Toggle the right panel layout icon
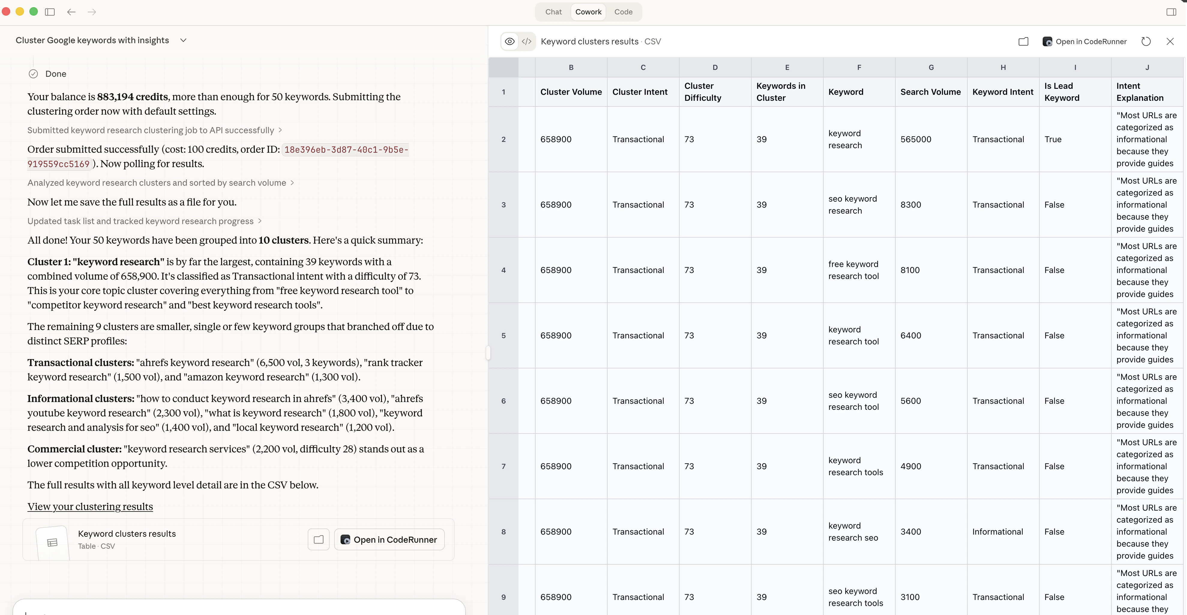Image resolution: width=1187 pixels, height=615 pixels. 1171,12
